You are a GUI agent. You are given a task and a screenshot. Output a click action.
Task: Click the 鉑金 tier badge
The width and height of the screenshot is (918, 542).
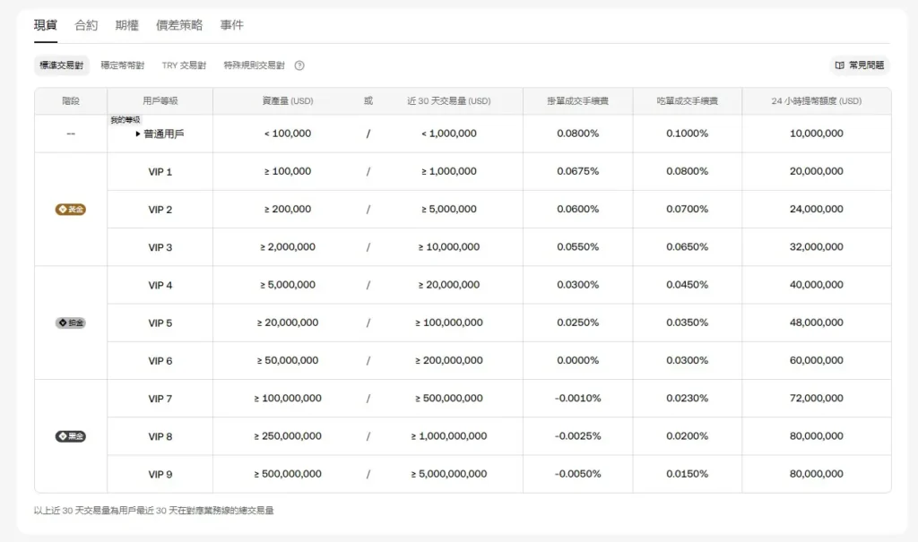coord(70,323)
